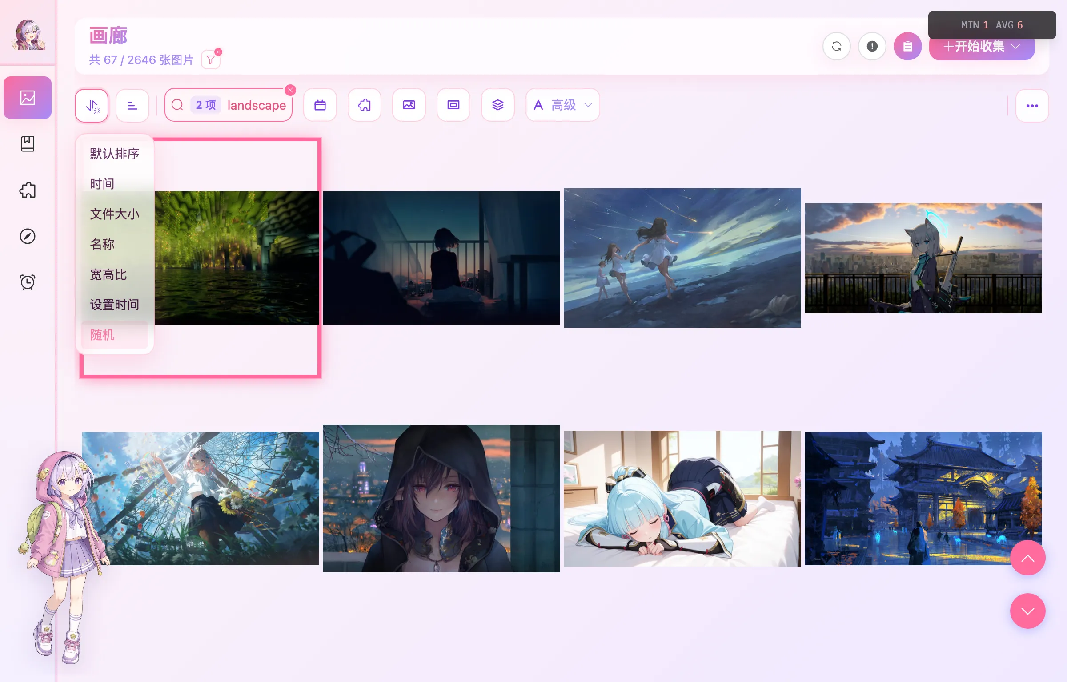The width and height of the screenshot is (1067, 682).
Task: Open the puzzle plugin filter in toolbar
Action: [365, 105]
